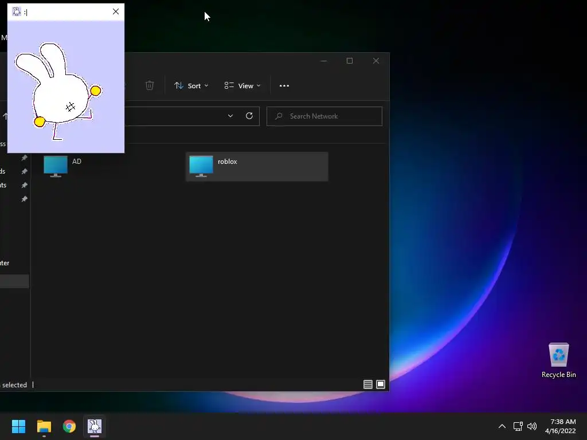Image resolution: width=587 pixels, height=440 pixels.
Task: Select the roblox network computer
Action: coord(257,167)
